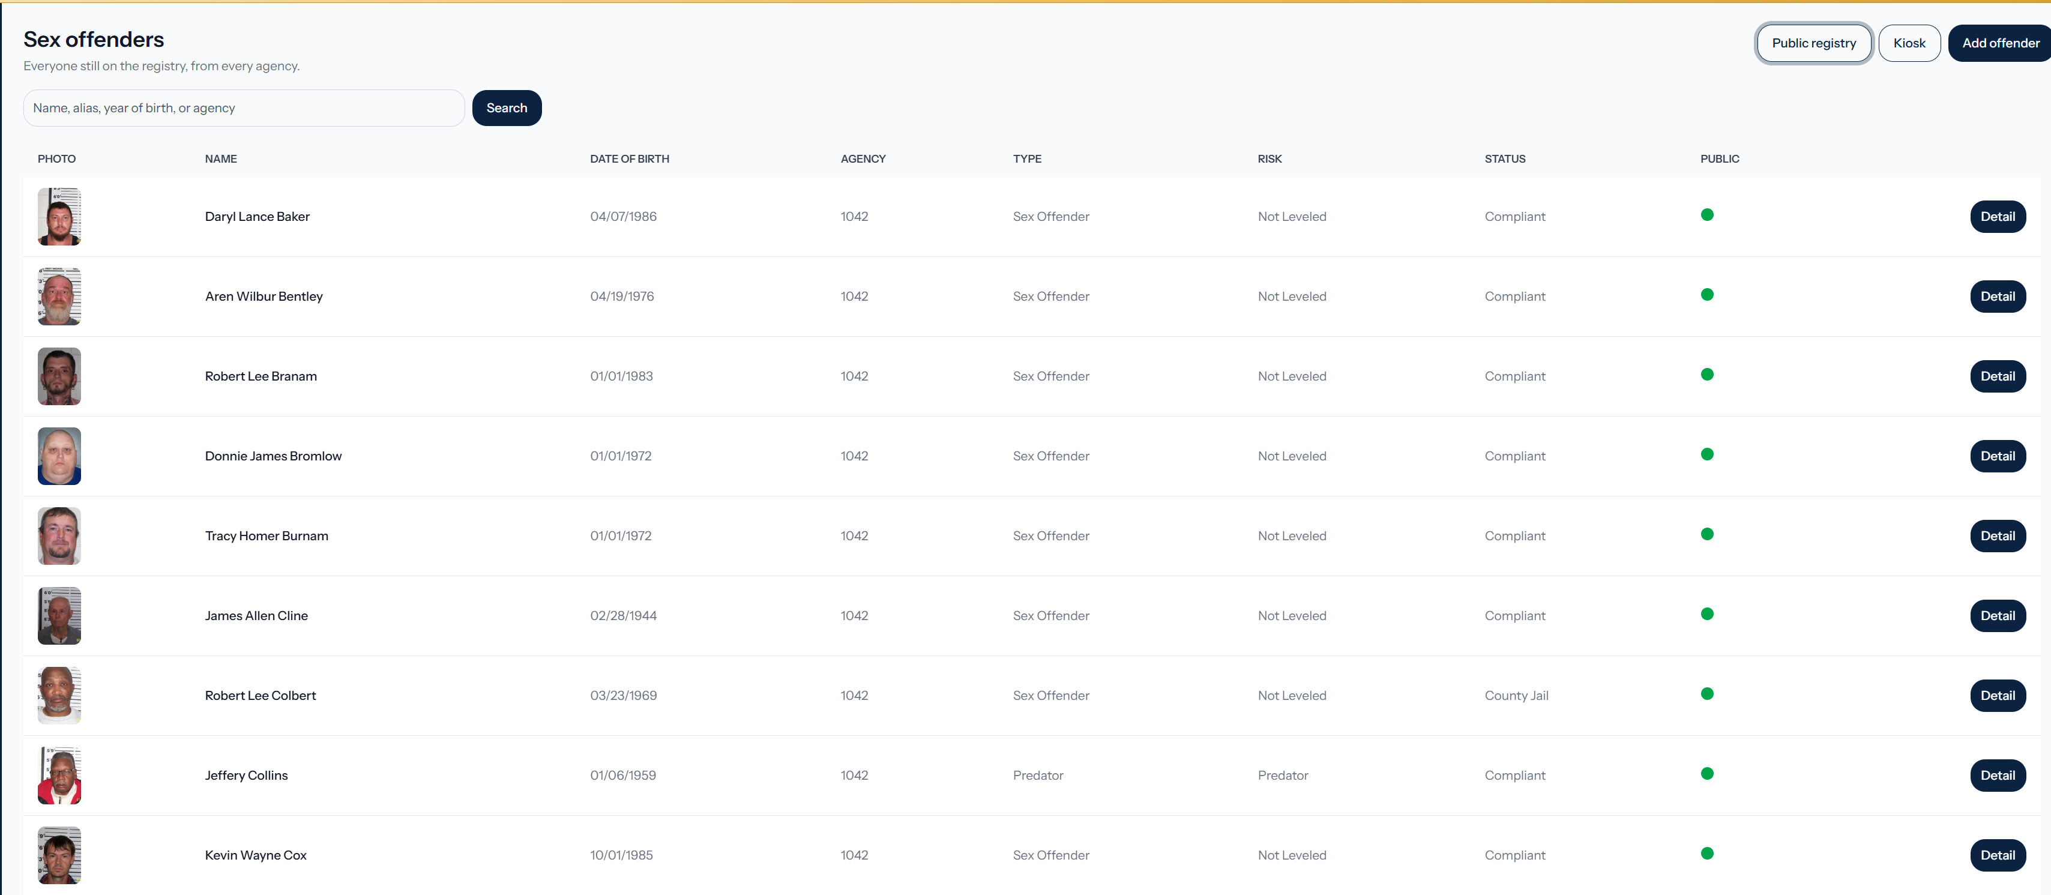Click the County Jail status text

point(1516,695)
